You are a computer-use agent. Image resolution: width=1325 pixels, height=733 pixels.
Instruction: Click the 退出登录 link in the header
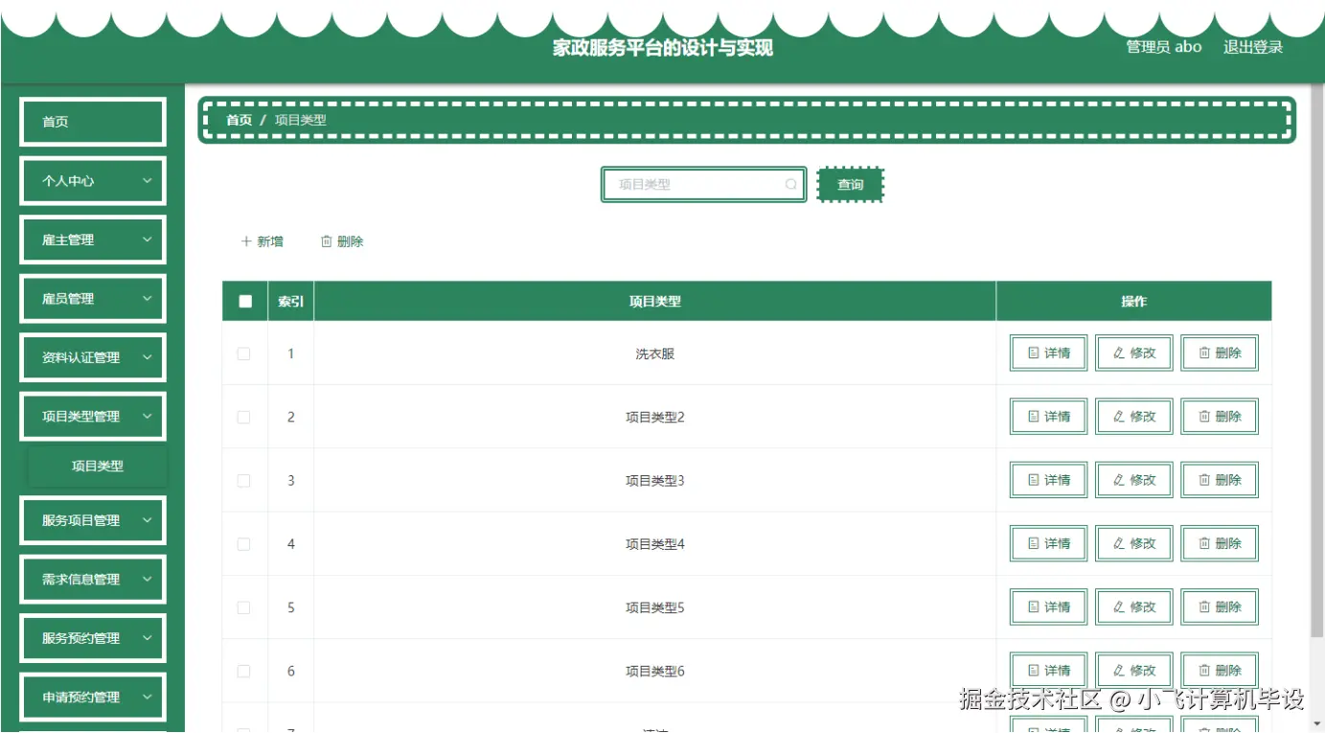(1252, 46)
